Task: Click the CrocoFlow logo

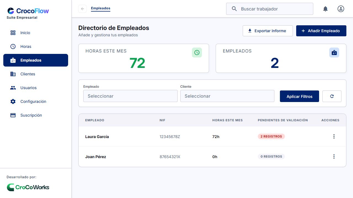Action: coord(28,11)
